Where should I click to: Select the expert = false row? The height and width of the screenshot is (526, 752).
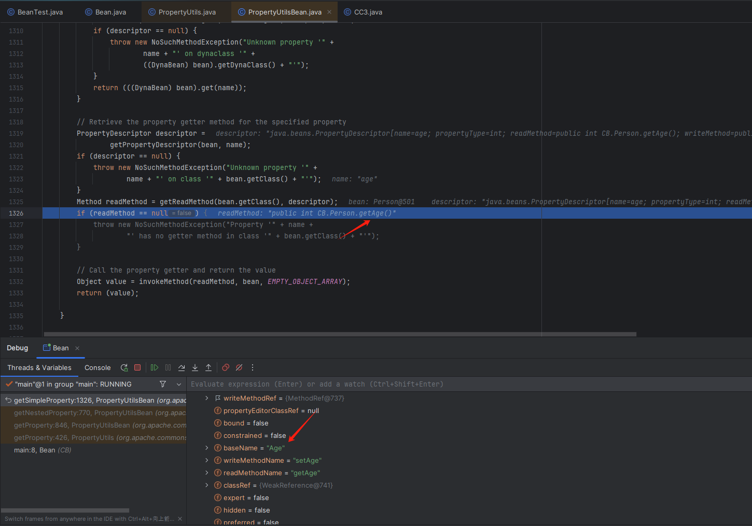pos(469,497)
